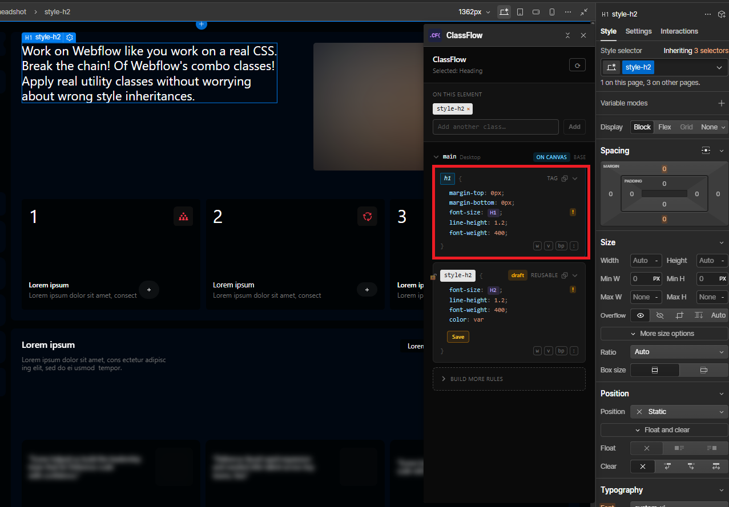This screenshot has height=507, width=729.
Task: Set Display to Flex
Action: (664, 127)
